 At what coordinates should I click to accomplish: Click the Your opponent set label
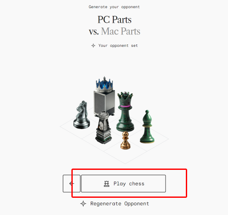118,46
